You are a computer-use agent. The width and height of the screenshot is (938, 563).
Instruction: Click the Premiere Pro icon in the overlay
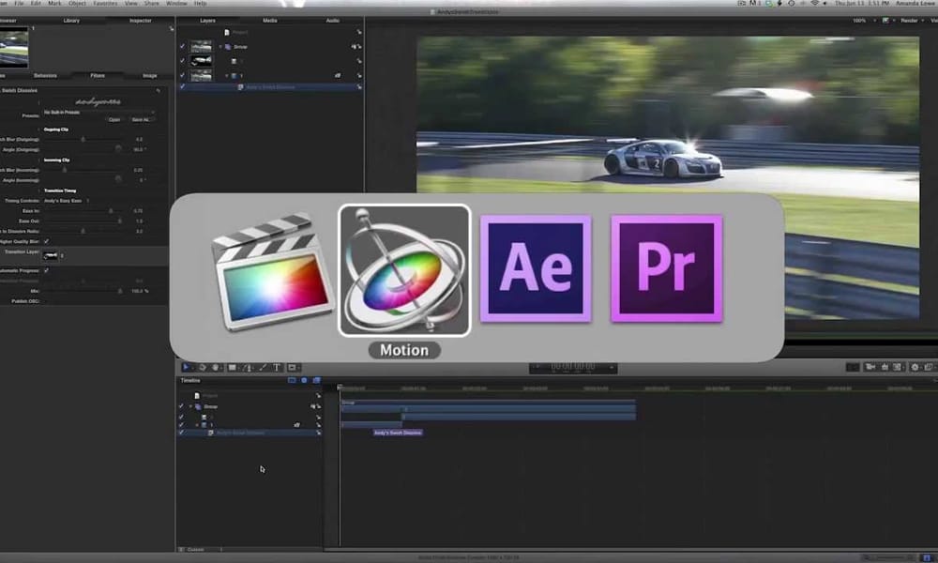[x=666, y=267]
